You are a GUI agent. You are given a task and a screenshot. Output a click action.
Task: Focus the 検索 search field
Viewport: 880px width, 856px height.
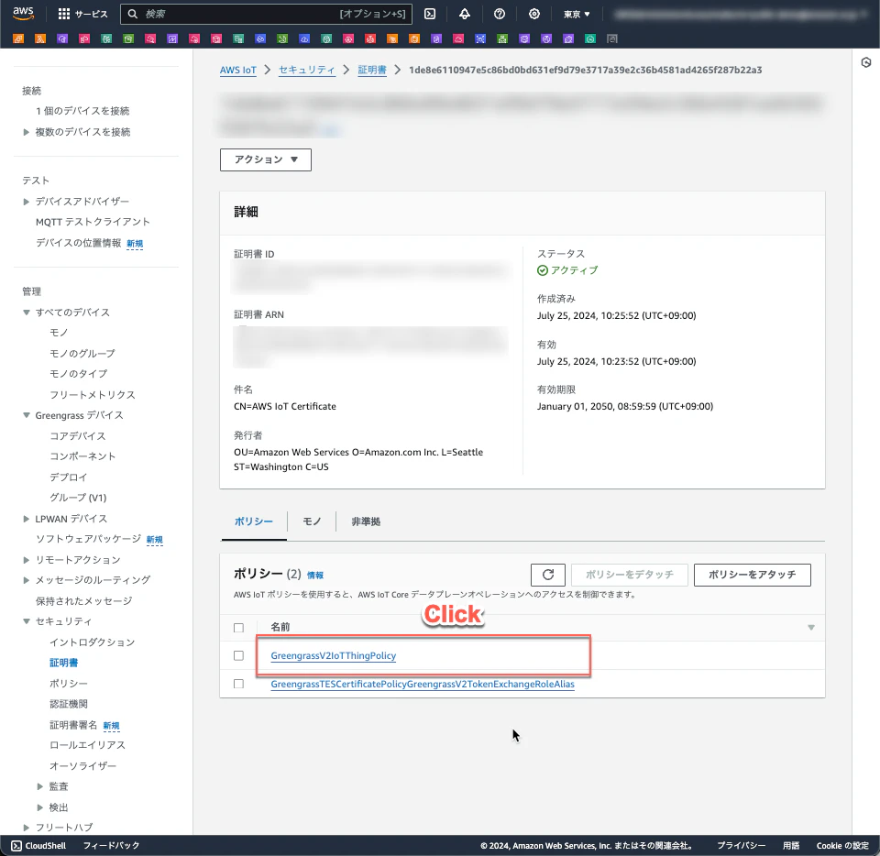266,14
